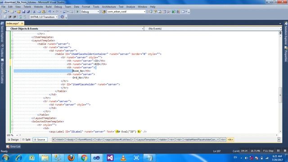Open the Excel taskbar icon
This screenshot has height=162, width=288.
pos(31,158)
